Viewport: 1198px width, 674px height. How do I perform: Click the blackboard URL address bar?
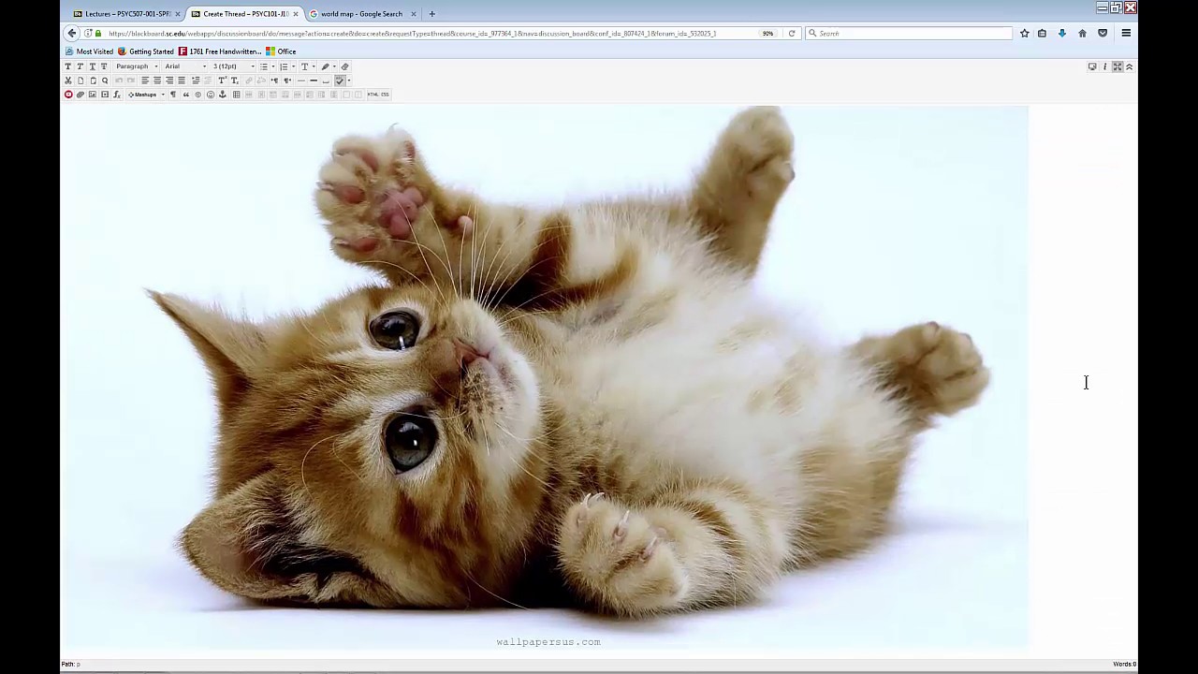tap(431, 34)
